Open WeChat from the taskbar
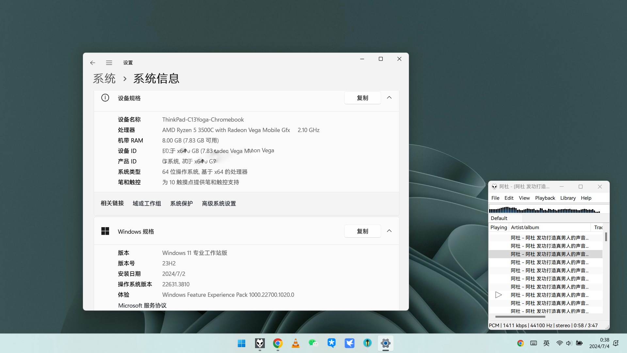The image size is (627, 353). [x=313, y=343]
